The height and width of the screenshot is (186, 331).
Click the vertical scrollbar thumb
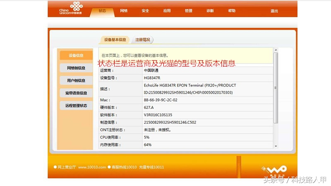(276, 88)
